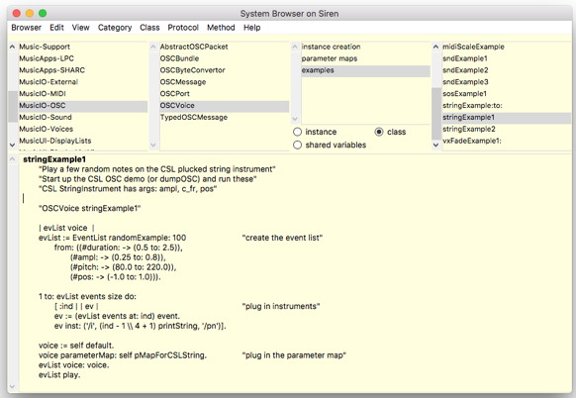
Task: Select OSCMessage class
Action: (224, 82)
